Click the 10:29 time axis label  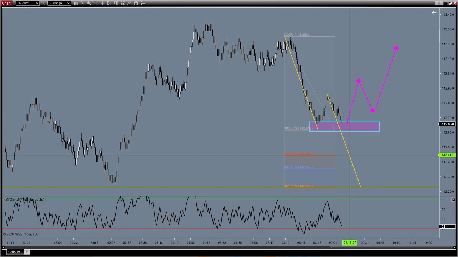(428, 243)
